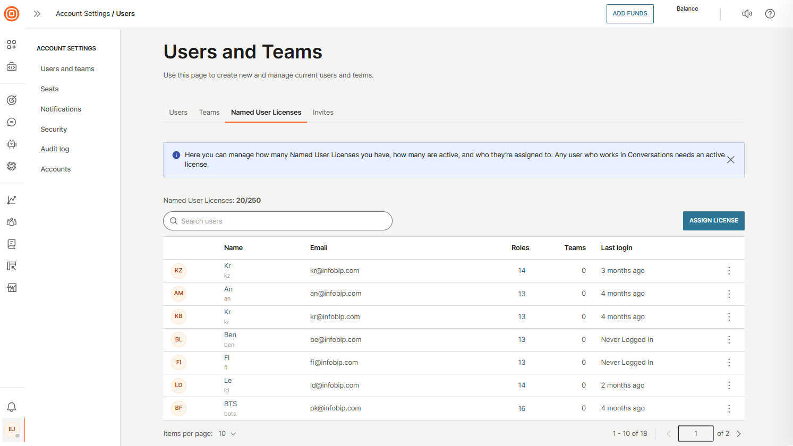Image resolution: width=793 pixels, height=446 pixels.
Task: Open row options for pk@infobip.com
Action: pyautogui.click(x=729, y=408)
